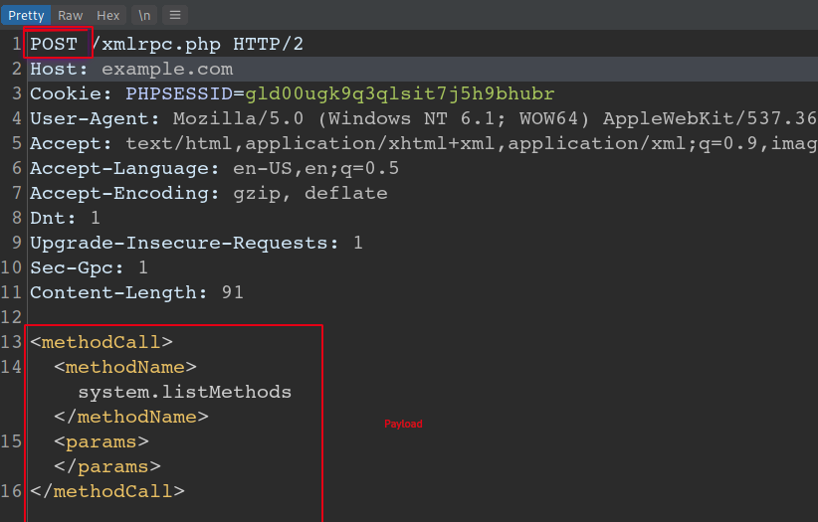Open the hamburger options menu icon
The width and height of the screenshot is (818, 522).
[x=175, y=15]
